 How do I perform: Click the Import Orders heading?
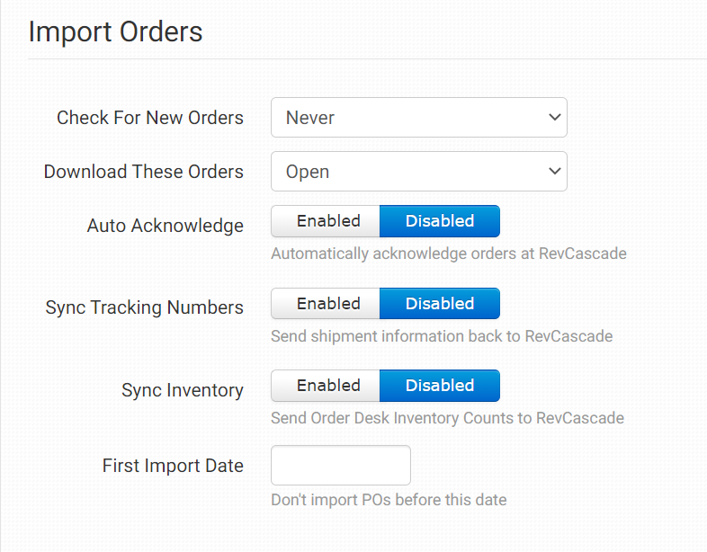[116, 32]
